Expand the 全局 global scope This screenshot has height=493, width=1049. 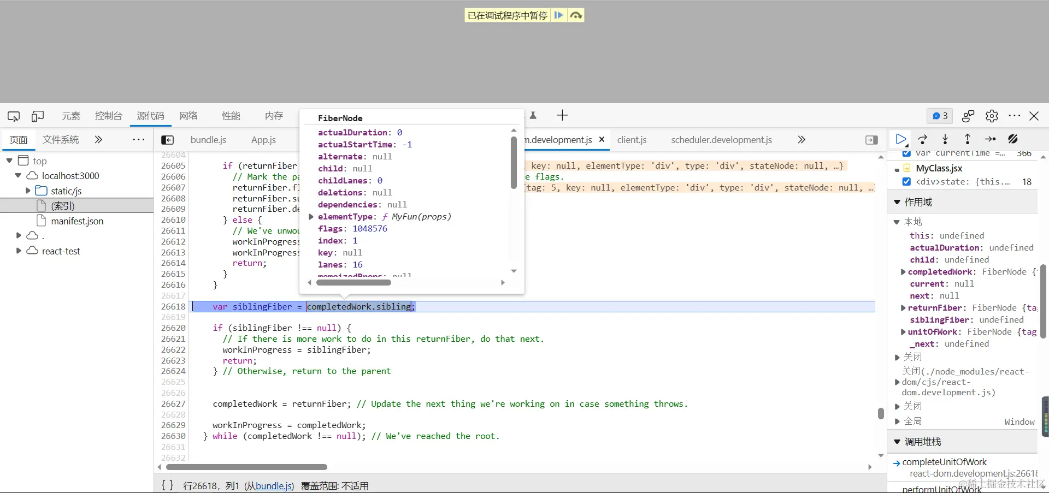(897, 421)
